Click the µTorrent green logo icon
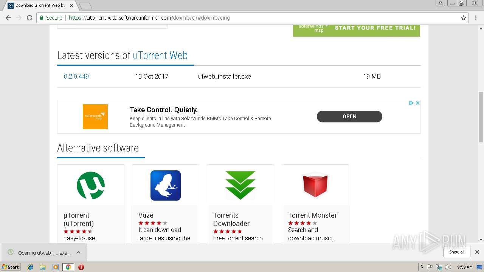 tap(91, 185)
